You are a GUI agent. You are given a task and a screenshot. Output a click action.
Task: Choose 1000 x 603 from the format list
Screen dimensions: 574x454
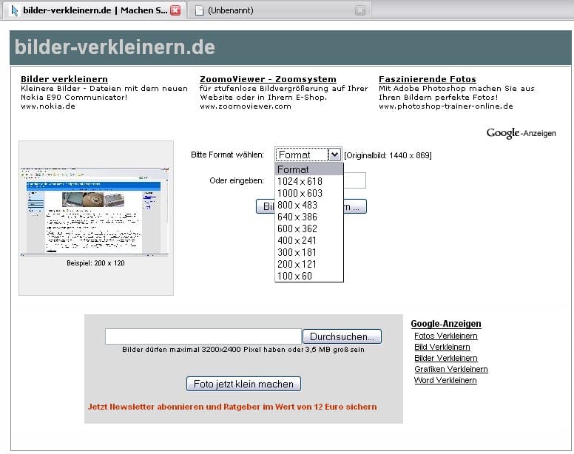tap(309, 193)
